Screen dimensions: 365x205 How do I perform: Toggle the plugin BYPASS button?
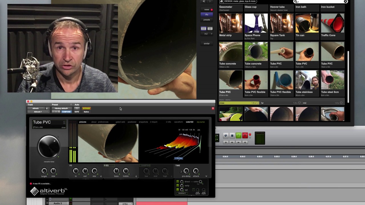[86, 108]
